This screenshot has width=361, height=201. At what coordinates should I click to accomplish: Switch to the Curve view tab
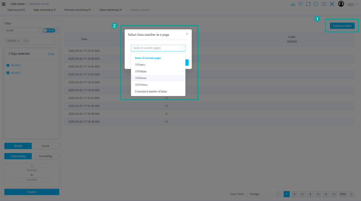pos(45,146)
